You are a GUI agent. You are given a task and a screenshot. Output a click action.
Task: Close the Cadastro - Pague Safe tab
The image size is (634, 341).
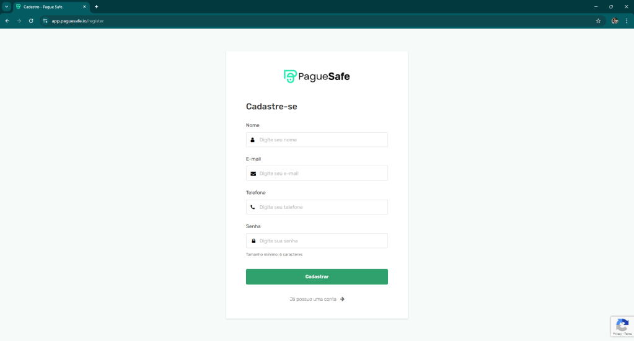coord(84,6)
